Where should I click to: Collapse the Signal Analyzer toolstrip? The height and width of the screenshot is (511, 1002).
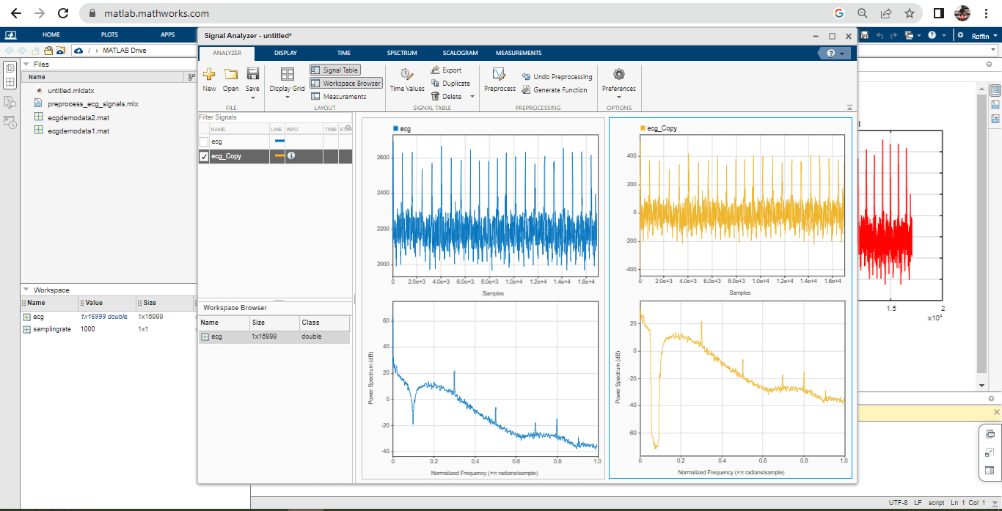(x=849, y=107)
